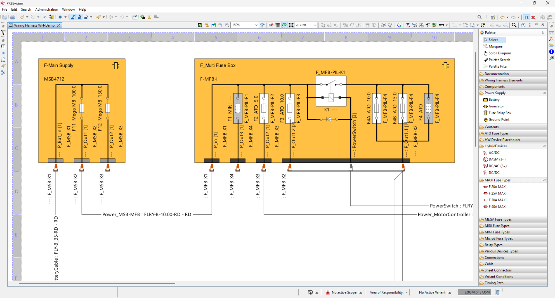The width and height of the screenshot is (555, 298).
Task: Choose the Marquee tool in palette
Action: pyautogui.click(x=494, y=46)
